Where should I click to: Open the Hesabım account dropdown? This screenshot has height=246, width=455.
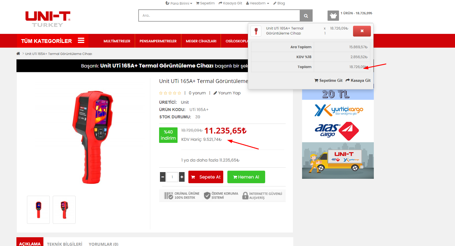[x=258, y=3]
